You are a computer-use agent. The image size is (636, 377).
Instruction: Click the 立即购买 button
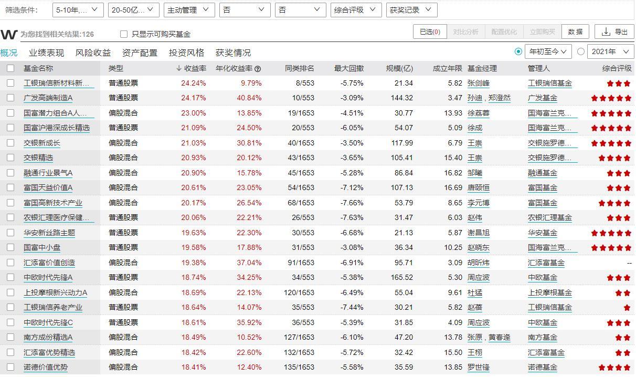pos(542,32)
